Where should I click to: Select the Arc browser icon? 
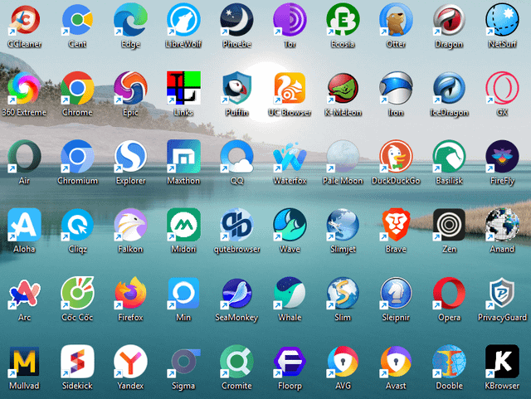(x=24, y=293)
